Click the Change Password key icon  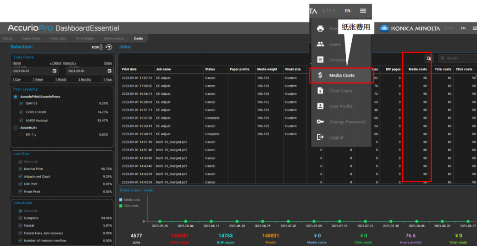[x=320, y=122]
